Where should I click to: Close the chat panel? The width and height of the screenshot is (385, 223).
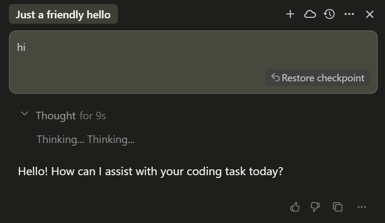coord(370,14)
